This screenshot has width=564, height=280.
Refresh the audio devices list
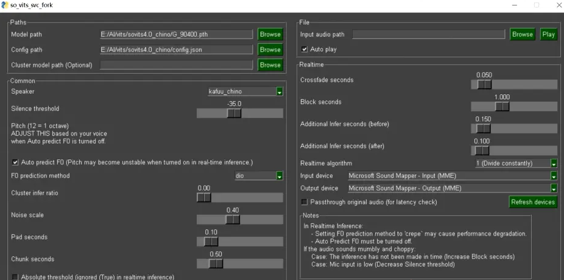coord(533,202)
